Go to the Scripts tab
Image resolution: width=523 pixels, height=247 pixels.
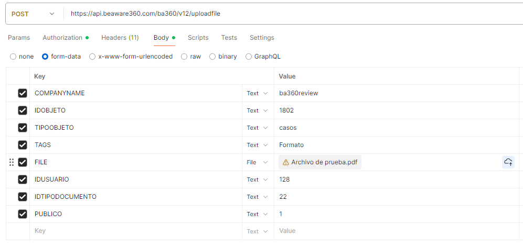(x=198, y=38)
